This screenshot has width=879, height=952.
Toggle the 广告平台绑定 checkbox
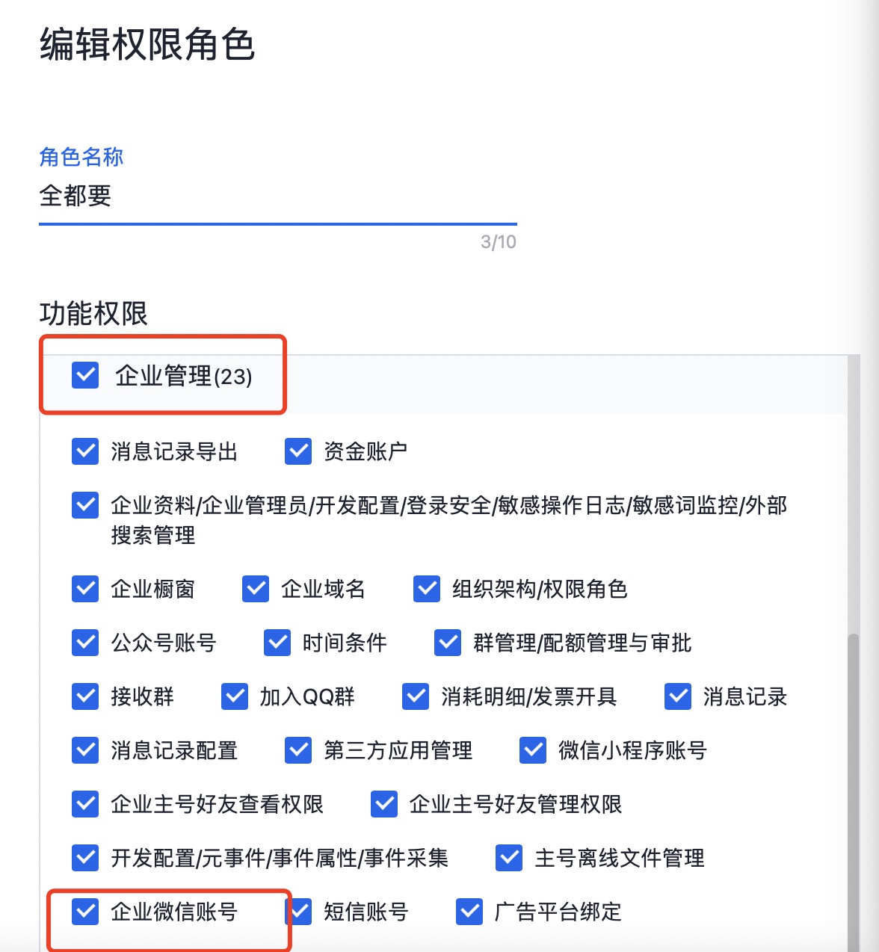click(x=469, y=912)
